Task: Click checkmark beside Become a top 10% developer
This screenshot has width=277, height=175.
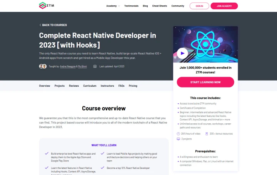Action: (102, 168)
